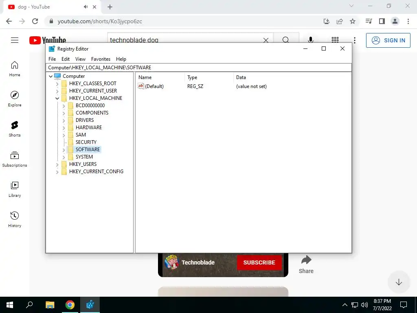Share this page from address bar

click(x=340, y=21)
